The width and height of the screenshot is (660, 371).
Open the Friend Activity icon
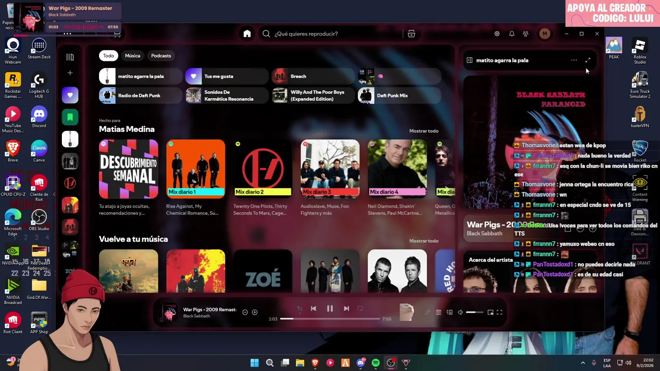point(525,33)
